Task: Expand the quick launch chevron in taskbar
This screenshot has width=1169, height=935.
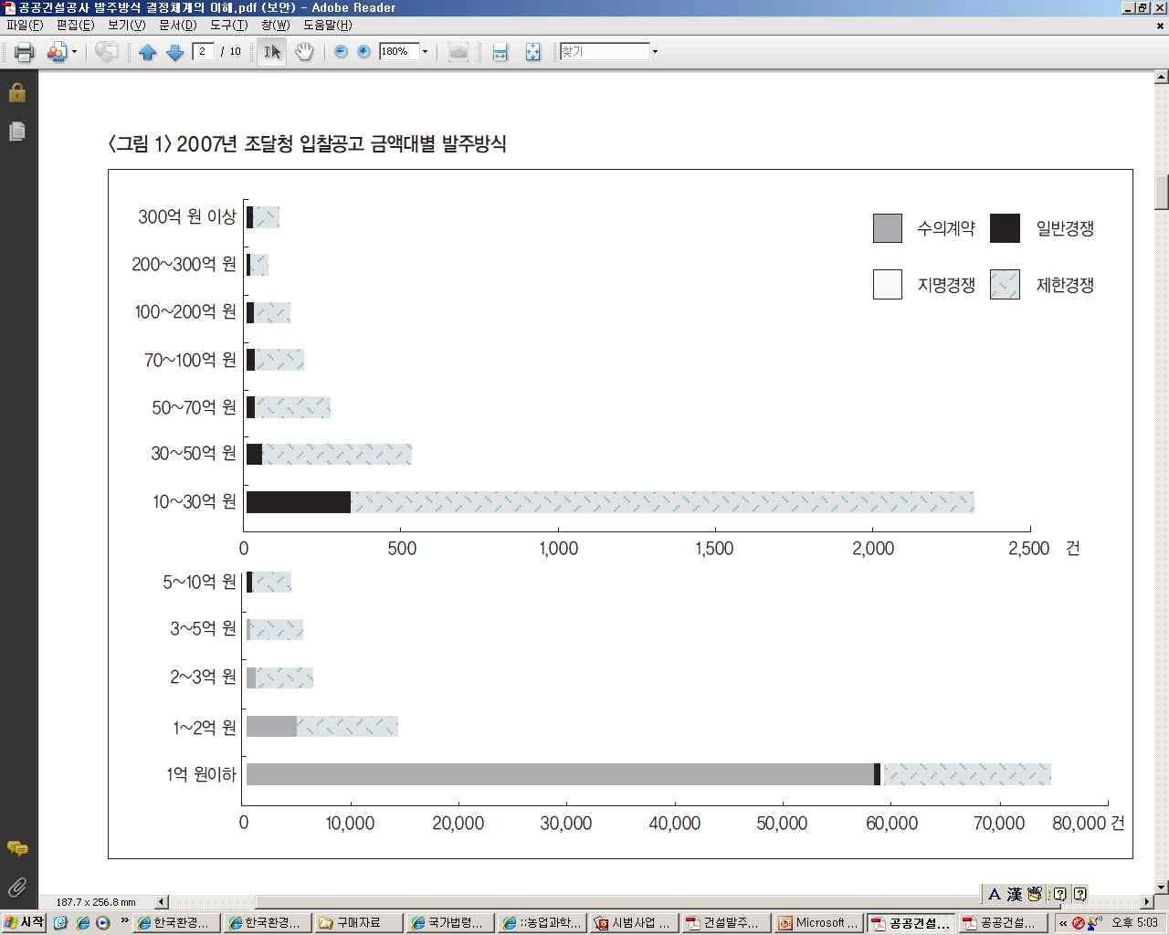Action: (124, 920)
